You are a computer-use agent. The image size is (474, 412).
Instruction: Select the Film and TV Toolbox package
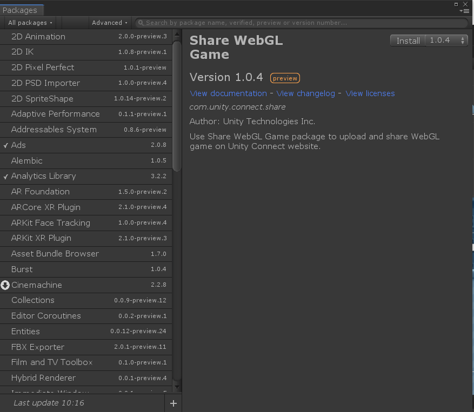pos(86,362)
